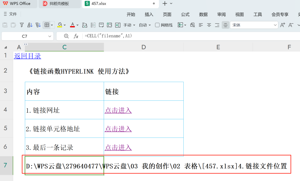Open the 数据 ribbon tab

203,15
